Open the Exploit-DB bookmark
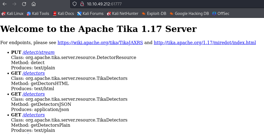The image size is (264, 134). [154, 14]
